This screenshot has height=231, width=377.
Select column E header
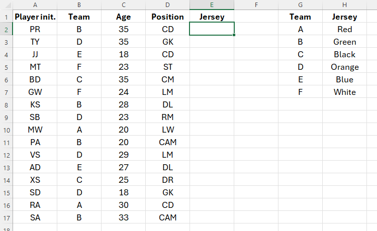click(212, 5)
